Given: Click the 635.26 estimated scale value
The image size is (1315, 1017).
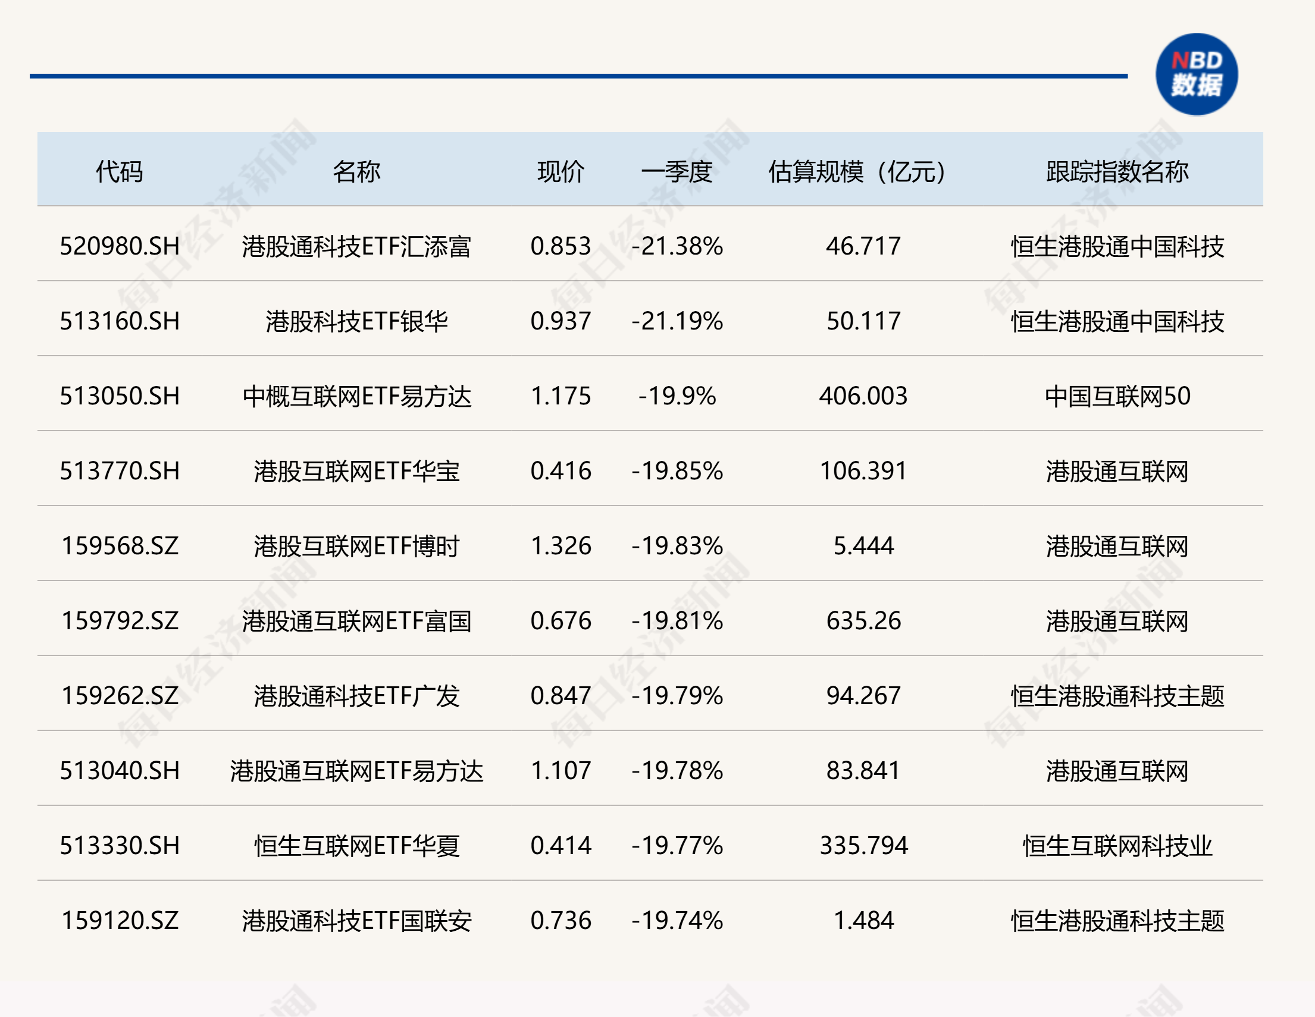Looking at the screenshot, I should [x=863, y=621].
